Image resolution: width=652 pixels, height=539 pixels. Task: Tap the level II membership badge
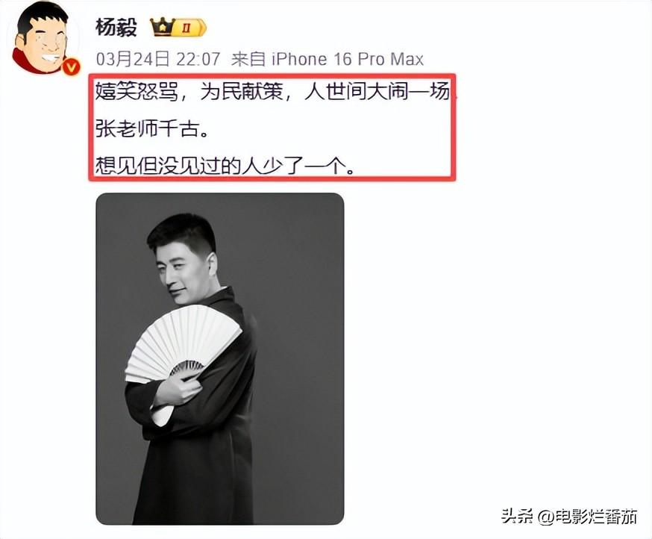[186, 28]
